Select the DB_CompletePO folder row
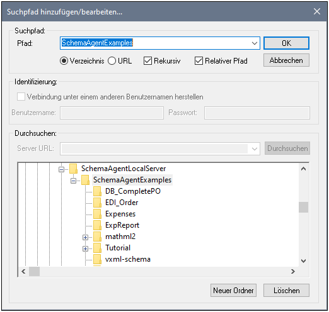 pyautogui.click(x=133, y=191)
